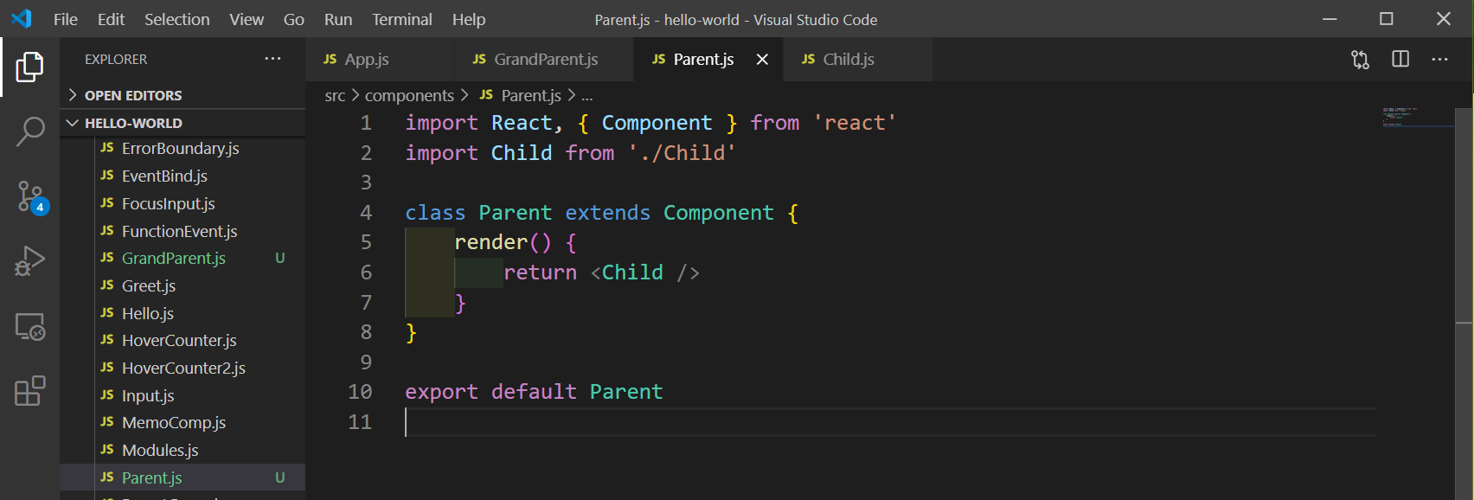Open editor More Actions ellipsis

1440,59
